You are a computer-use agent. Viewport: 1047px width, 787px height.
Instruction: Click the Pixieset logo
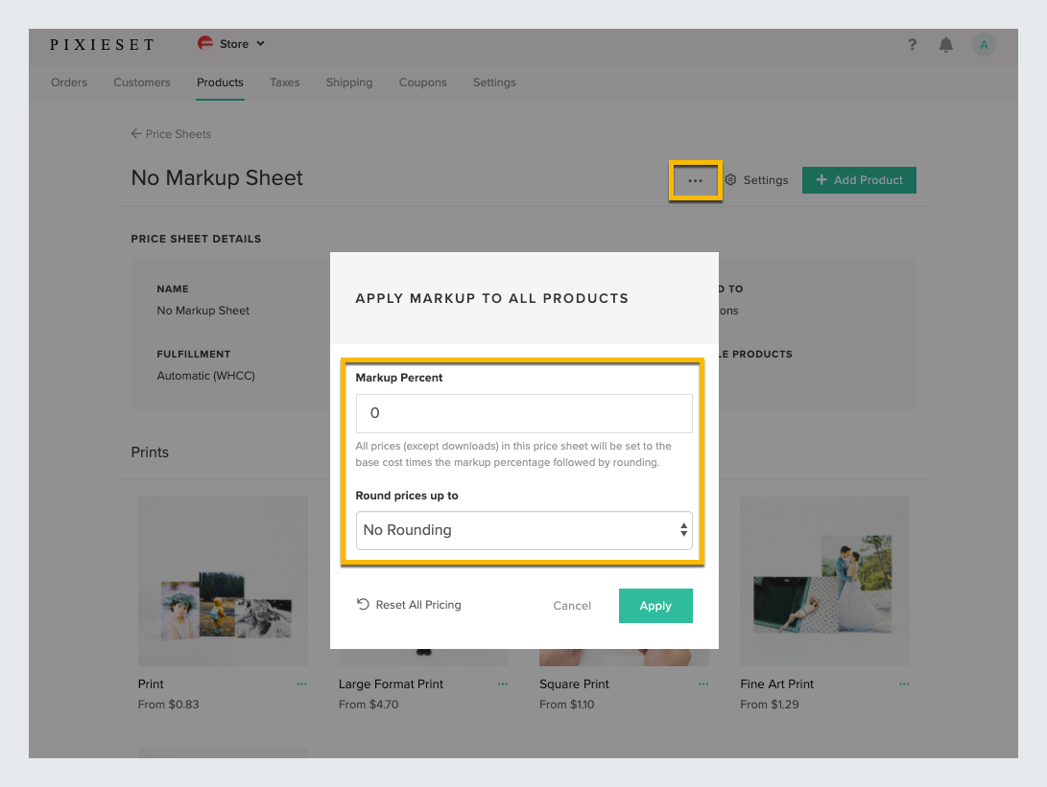click(102, 44)
